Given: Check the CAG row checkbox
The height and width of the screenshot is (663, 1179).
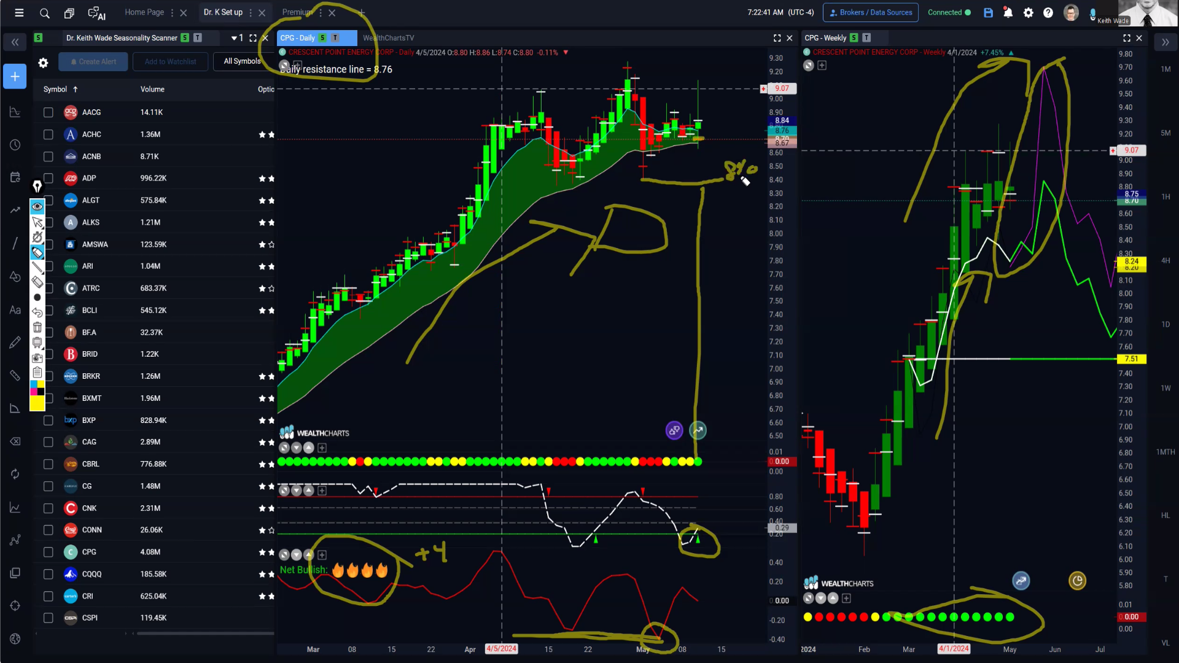Looking at the screenshot, I should 48,442.
